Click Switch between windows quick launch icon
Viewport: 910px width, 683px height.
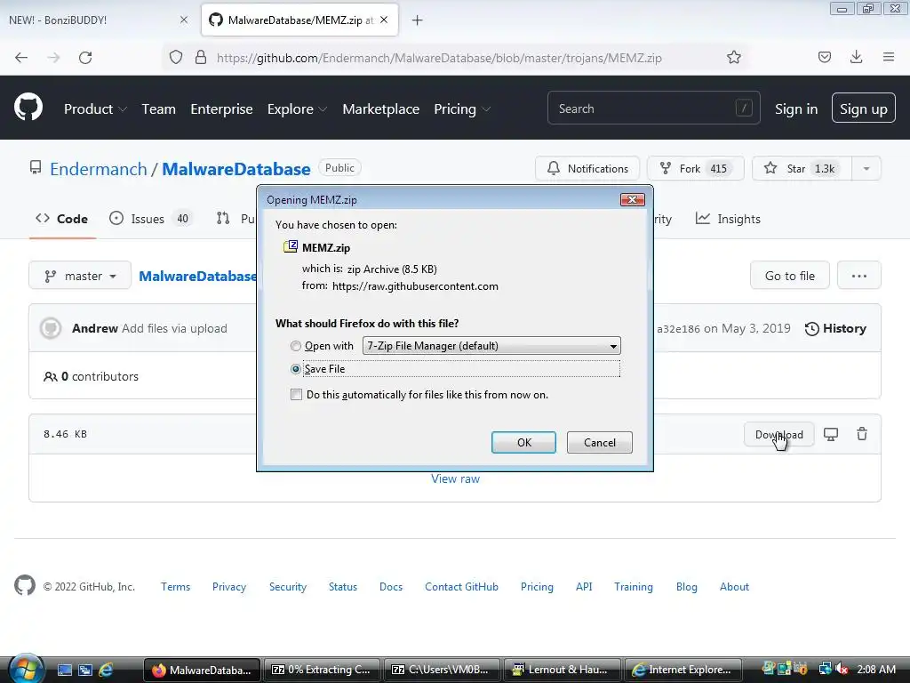(x=85, y=670)
